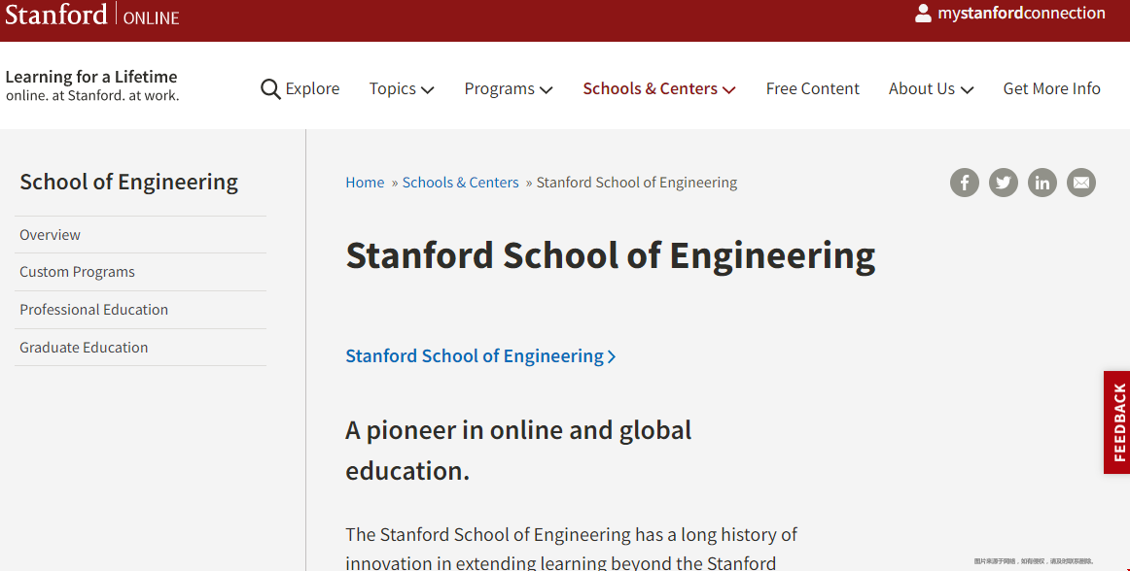
Task: Share page via LinkedIn icon
Action: (1042, 183)
